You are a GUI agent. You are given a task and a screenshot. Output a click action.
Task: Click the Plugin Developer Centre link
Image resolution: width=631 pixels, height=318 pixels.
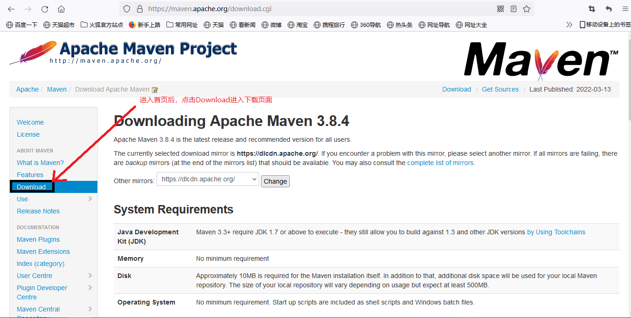point(42,292)
